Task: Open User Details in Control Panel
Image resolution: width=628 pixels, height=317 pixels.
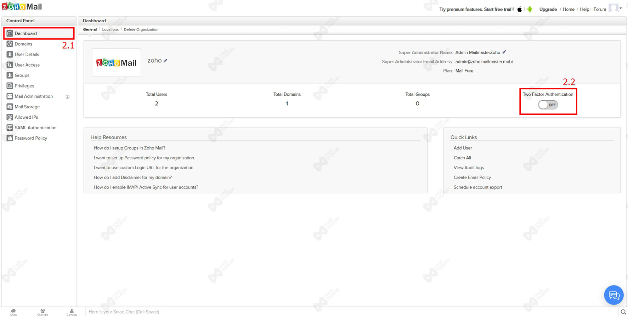Action: pos(27,54)
